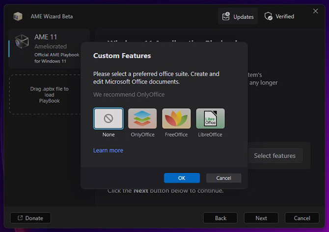Click the We recommend OnlyOffice text
This screenshot has height=232, width=329.
pyautogui.click(x=129, y=94)
